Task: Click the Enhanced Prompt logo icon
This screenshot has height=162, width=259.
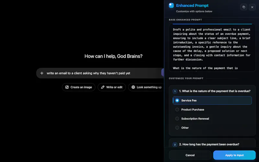Action: click(x=171, y=5)
